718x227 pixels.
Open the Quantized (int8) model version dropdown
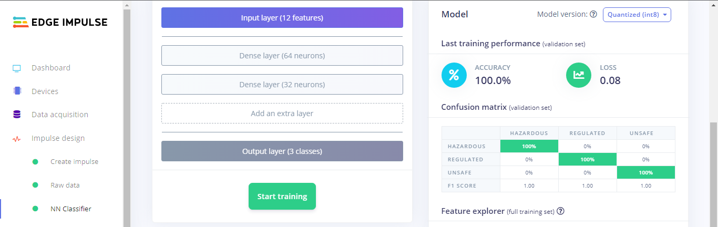tap(637, 15)
